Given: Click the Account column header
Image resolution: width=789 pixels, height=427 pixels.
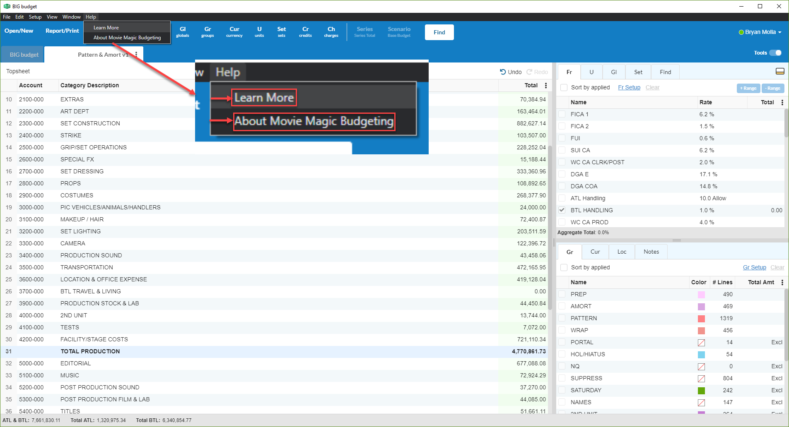Looking at the screenshot, I should (x=31, y=85).
